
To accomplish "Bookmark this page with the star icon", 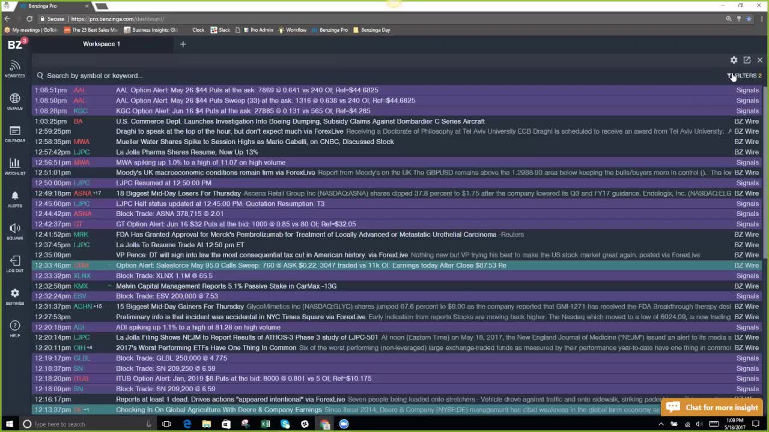I will [749, 19].
